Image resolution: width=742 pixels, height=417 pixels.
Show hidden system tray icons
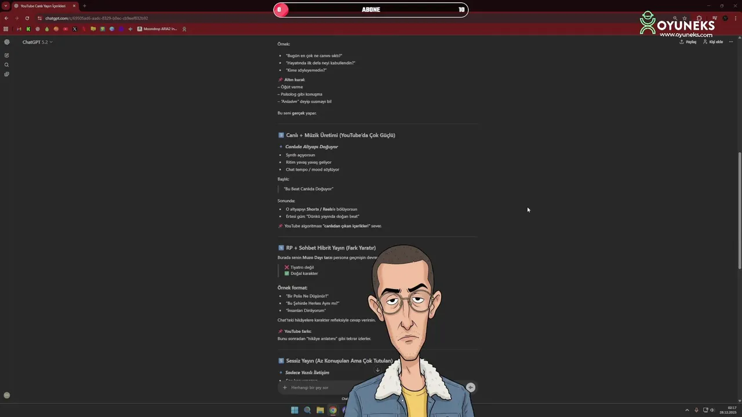[x=687, y=410]
